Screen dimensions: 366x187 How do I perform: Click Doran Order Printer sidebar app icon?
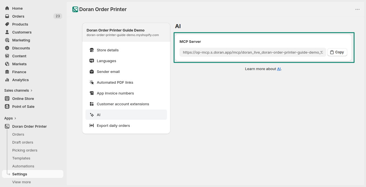tap(7, 126)
